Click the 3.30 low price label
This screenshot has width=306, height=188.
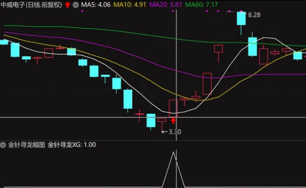[x=175, y=132]
